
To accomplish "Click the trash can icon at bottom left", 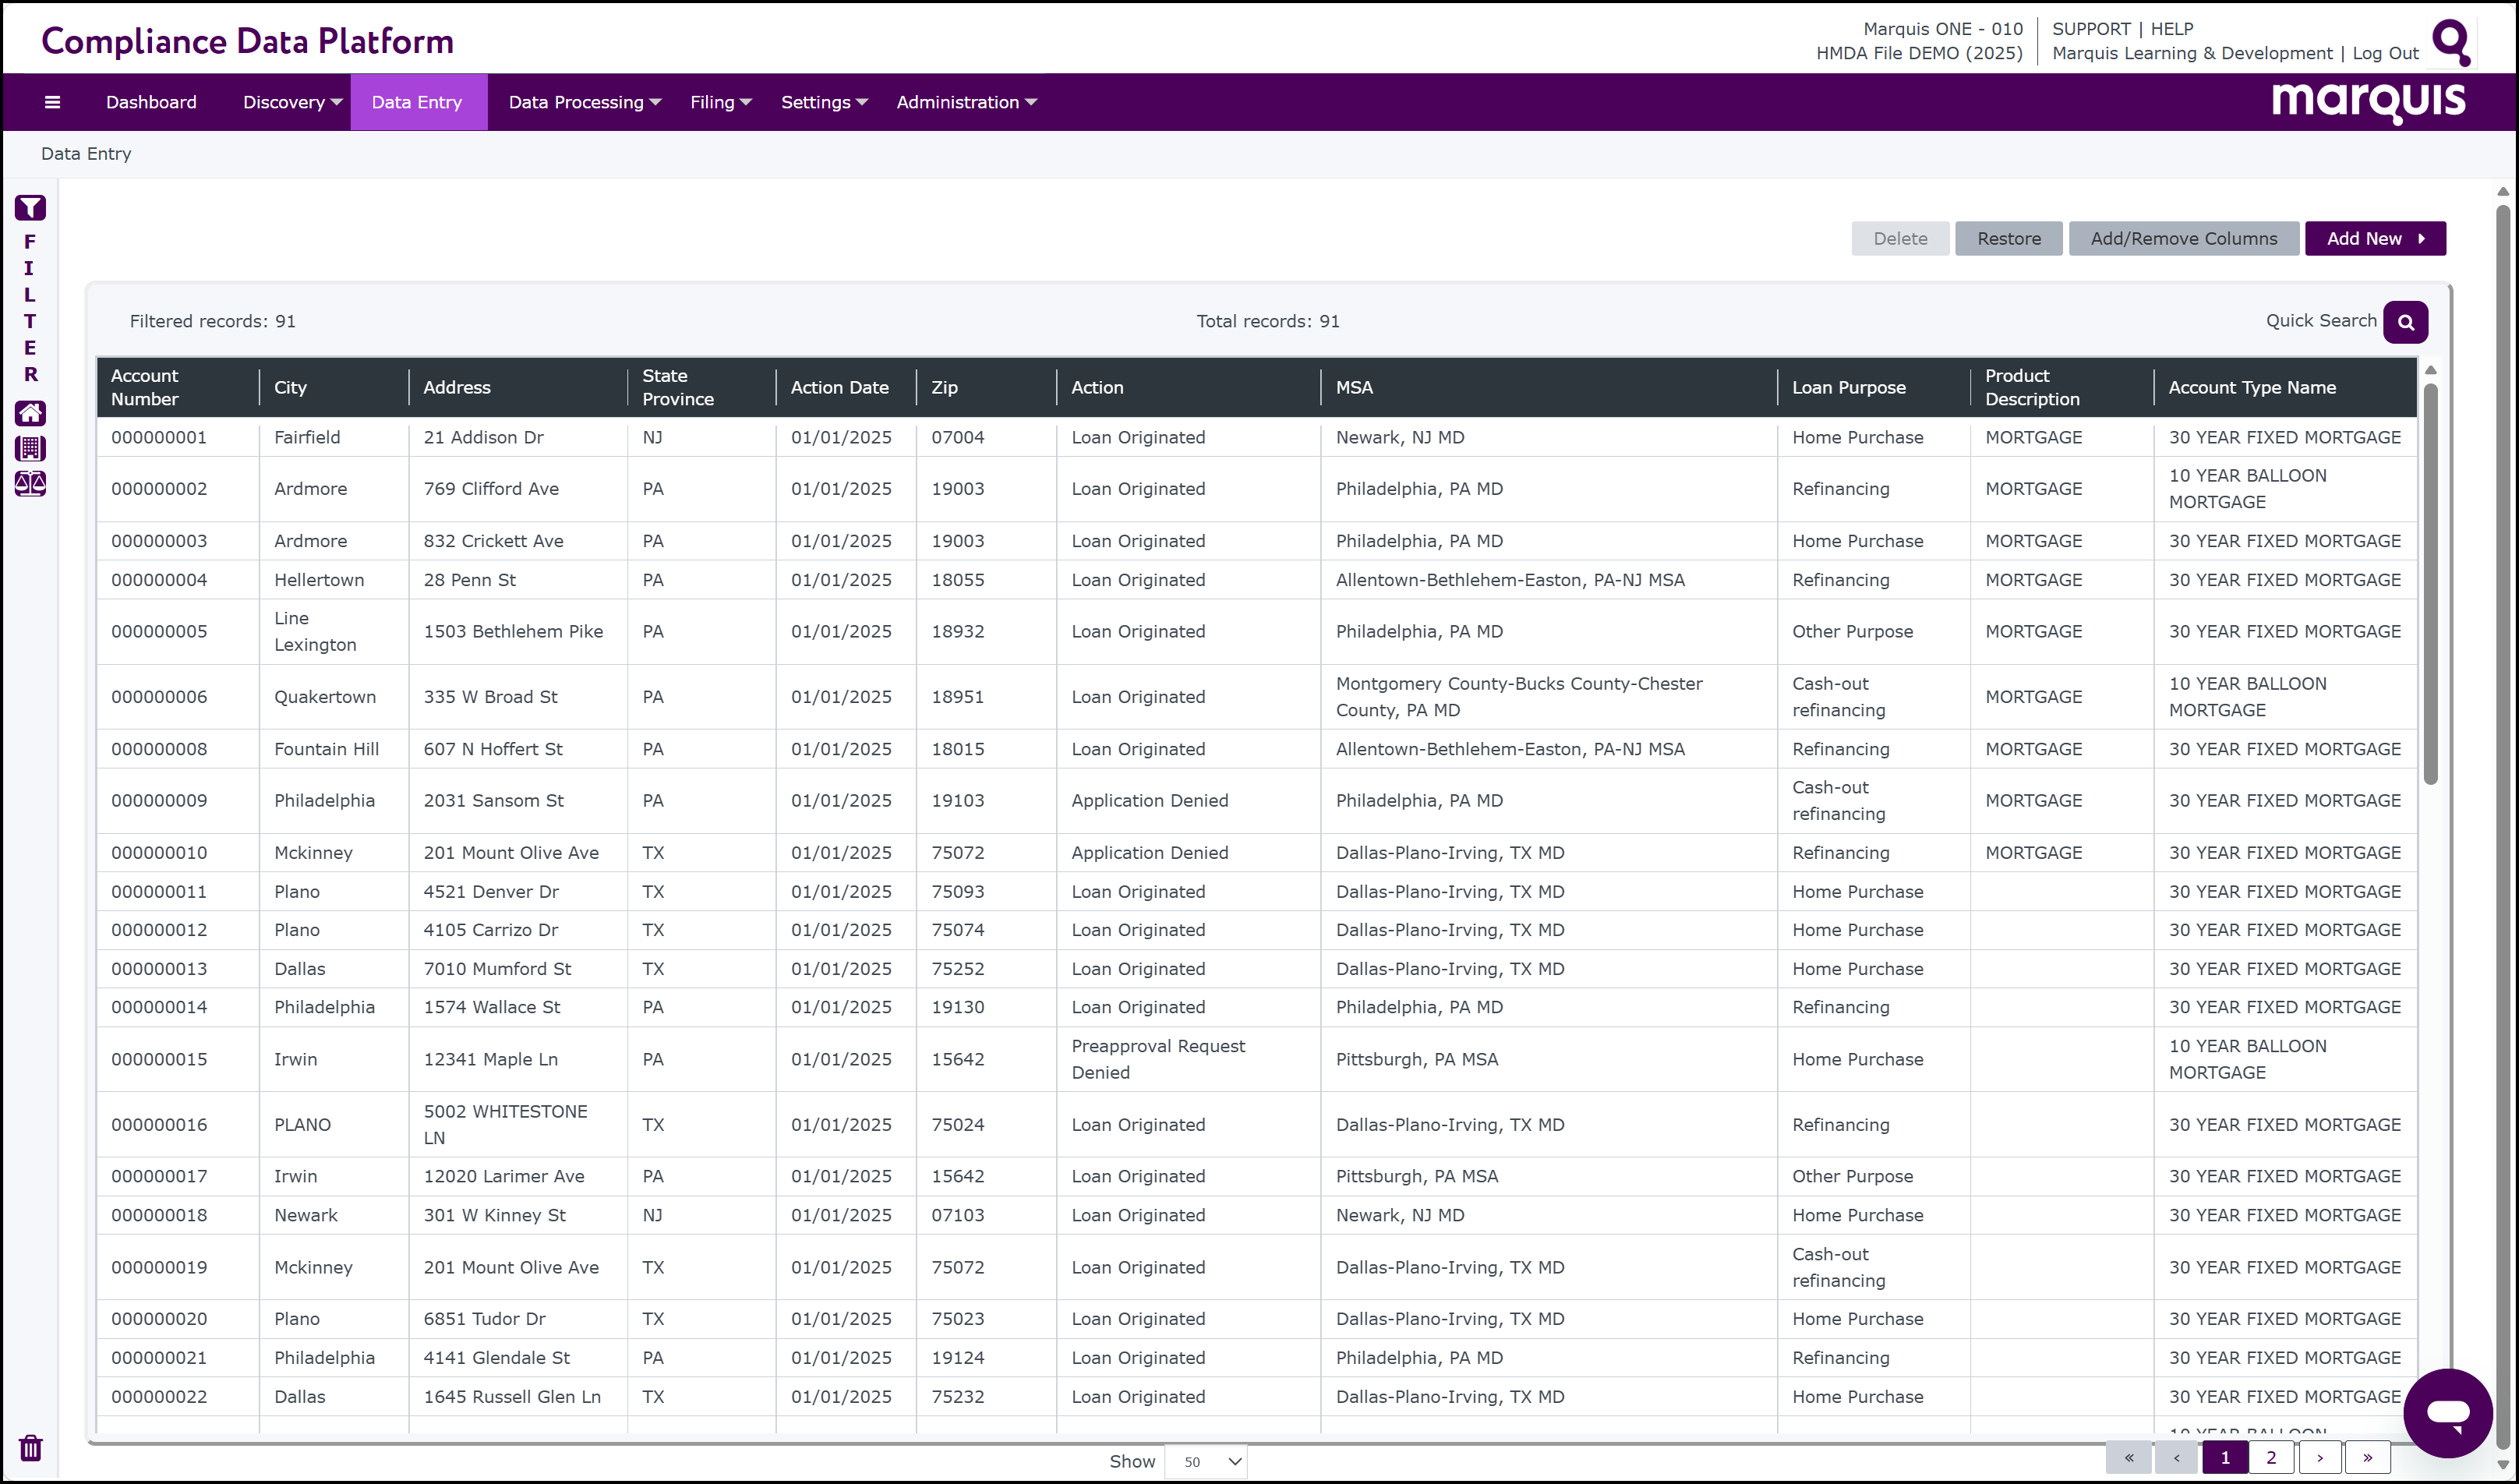I will [x=30, y=1447].
